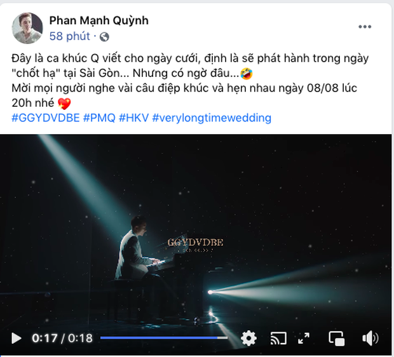Click the video elapsed time 0:17
394x357 pixels.
(44, 338)
